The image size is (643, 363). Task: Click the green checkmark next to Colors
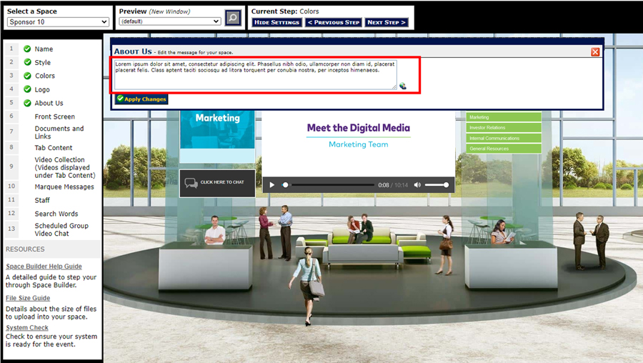[27, 76]
